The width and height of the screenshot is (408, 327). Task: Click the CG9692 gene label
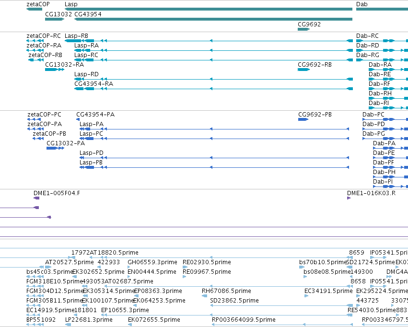click(309, 24)
